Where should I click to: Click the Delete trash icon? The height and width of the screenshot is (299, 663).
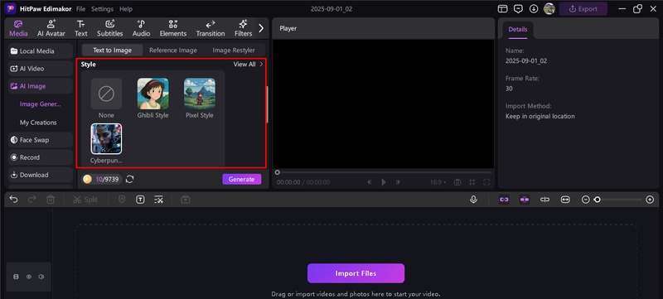point(51,200)
